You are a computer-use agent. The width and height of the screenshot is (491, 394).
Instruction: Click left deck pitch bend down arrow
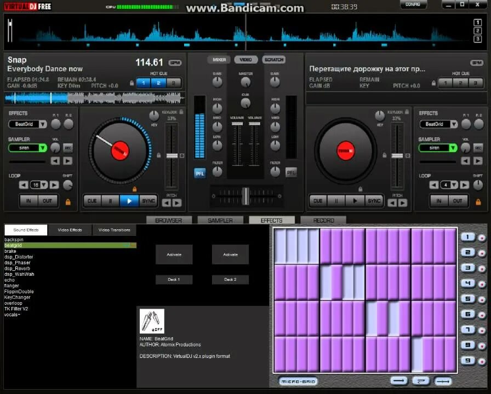[x=166, y=203]
